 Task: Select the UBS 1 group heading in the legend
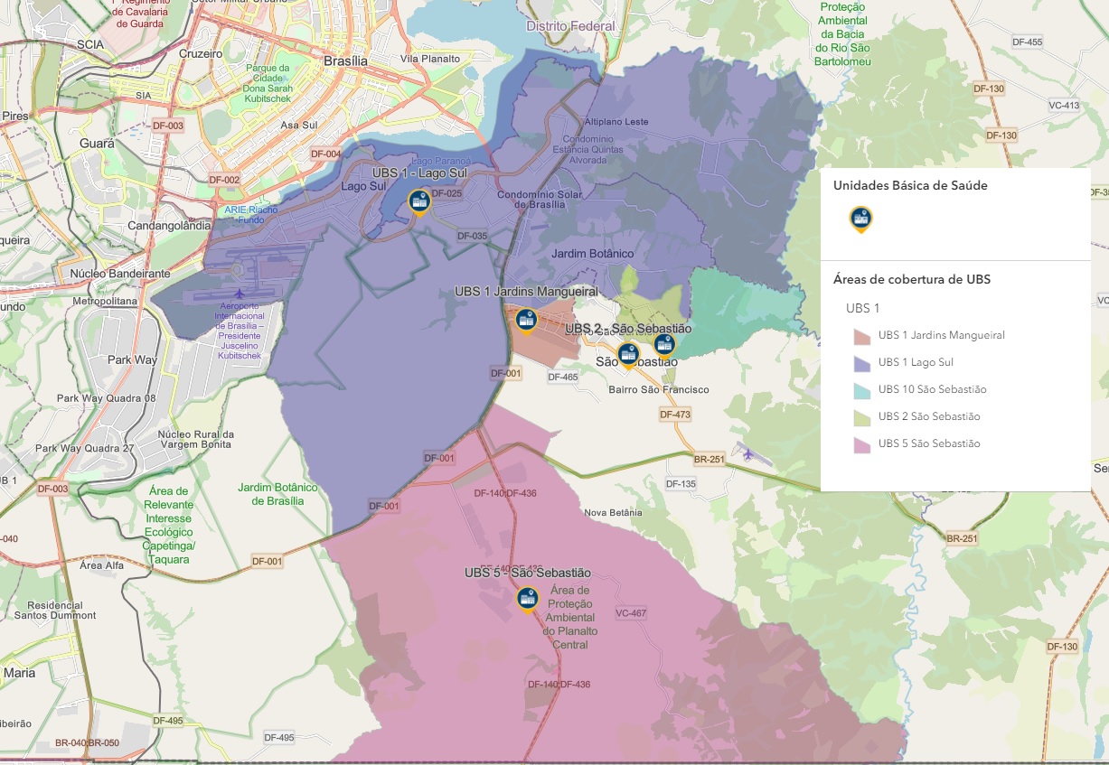[x=862, y=308]
